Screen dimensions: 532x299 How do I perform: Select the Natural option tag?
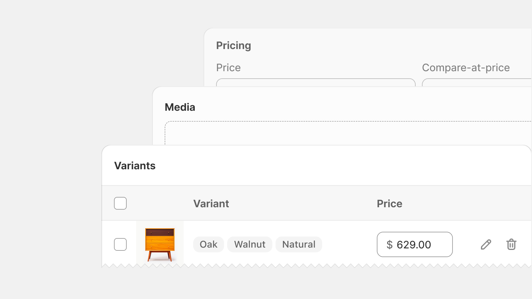click(299, 244)
